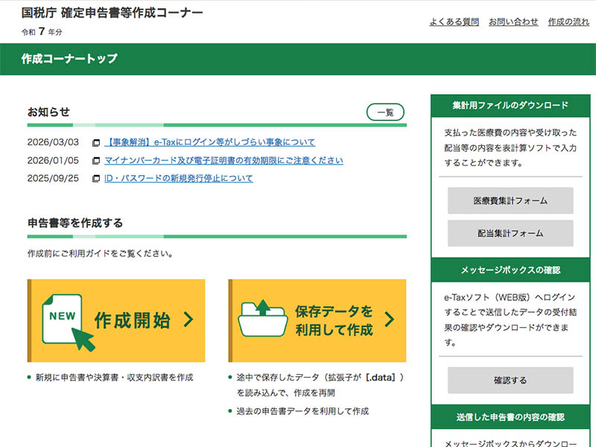Screen dimensions: 596x447
Task: Click the window icon beside 事象解消 notice
Action: pos(95,142)
